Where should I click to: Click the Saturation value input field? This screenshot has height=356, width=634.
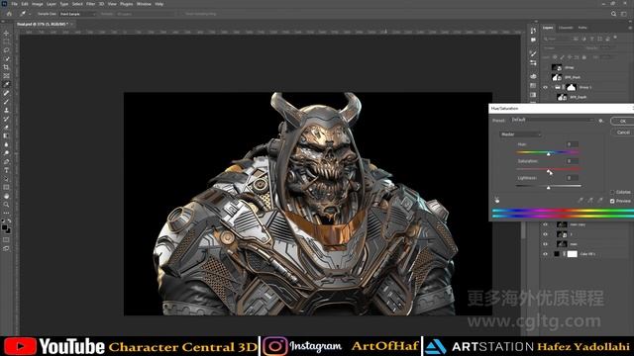572,161
